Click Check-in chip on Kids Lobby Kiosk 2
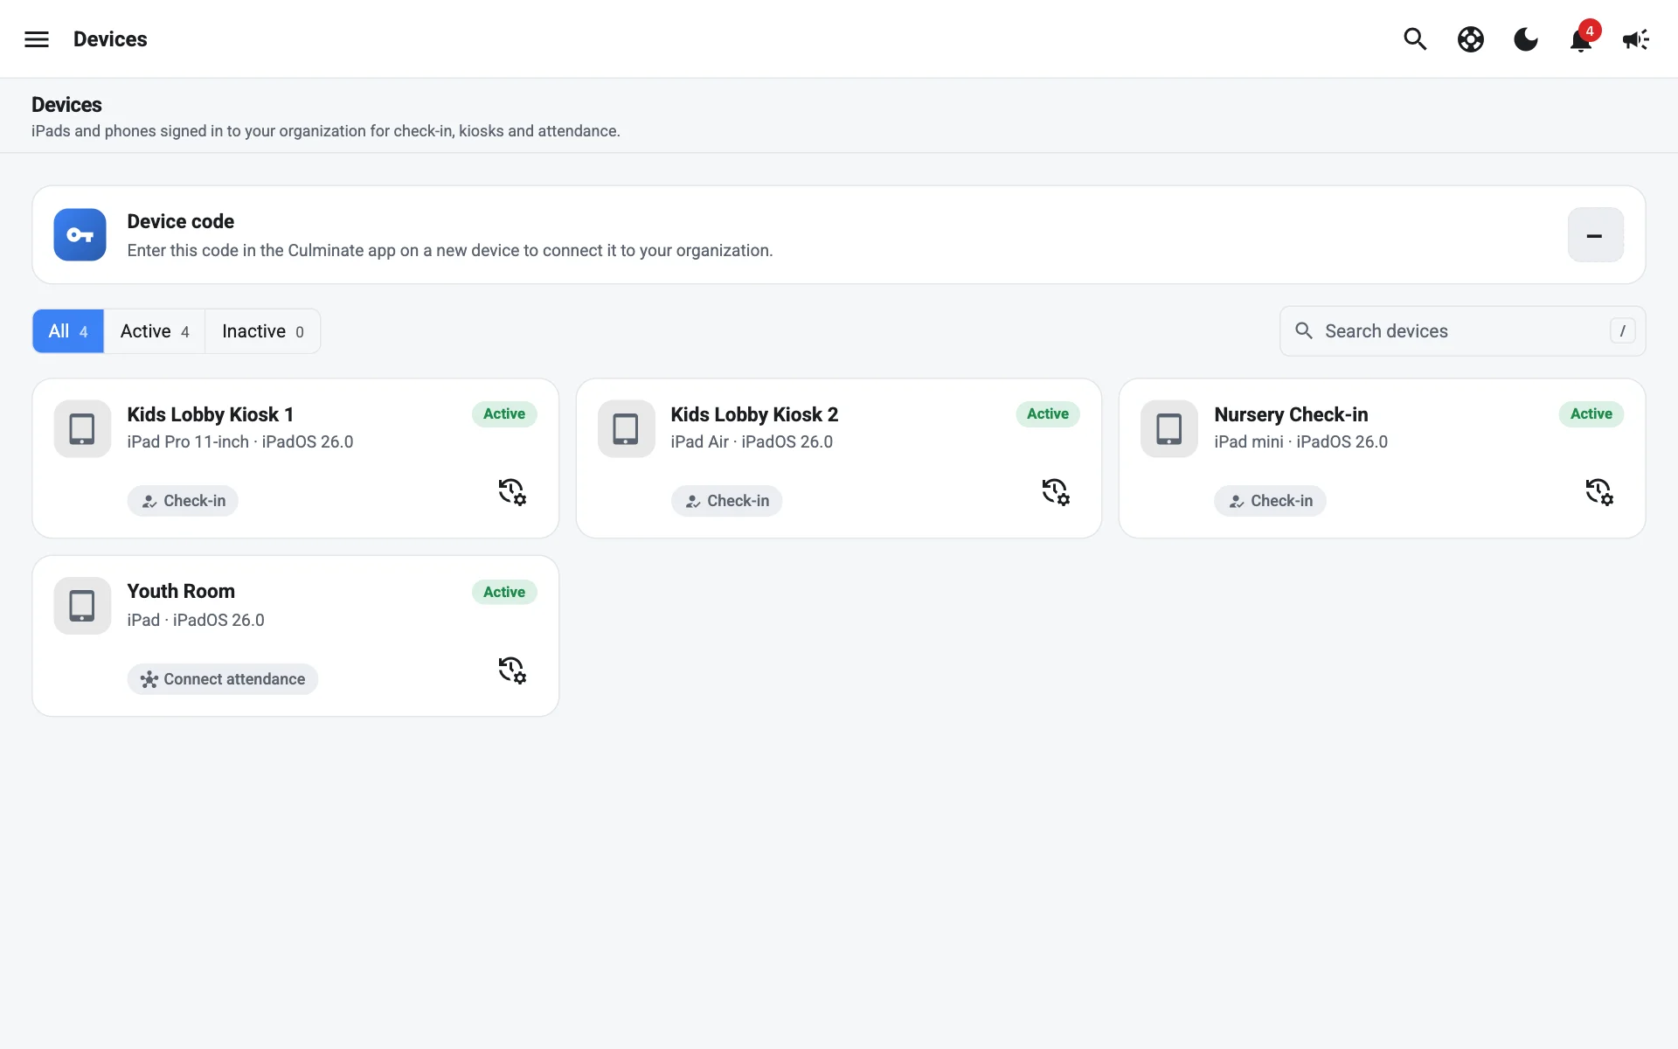Image resolution: width=1678 pixels, height=1049 pixels. (x=726, y=501)
